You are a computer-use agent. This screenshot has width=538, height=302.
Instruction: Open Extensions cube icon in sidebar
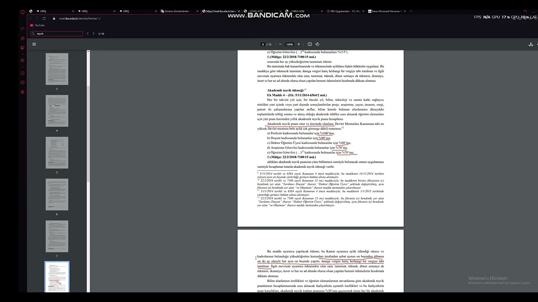pos(23,82)
